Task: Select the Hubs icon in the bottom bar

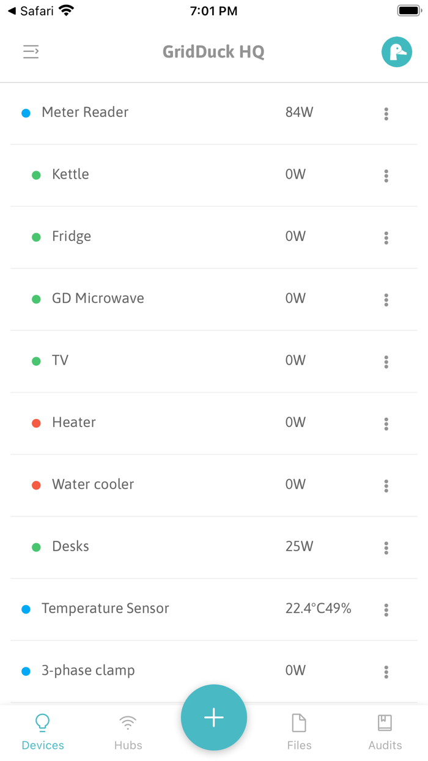Action: 128,723
